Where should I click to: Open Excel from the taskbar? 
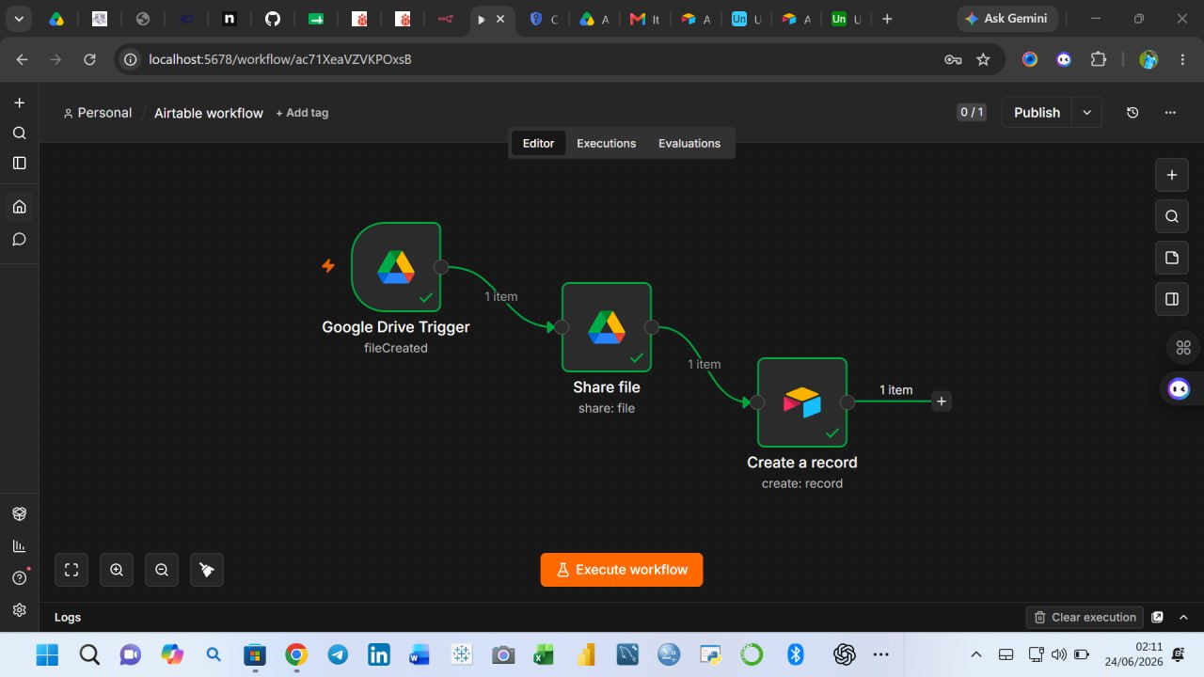point(545,654)
